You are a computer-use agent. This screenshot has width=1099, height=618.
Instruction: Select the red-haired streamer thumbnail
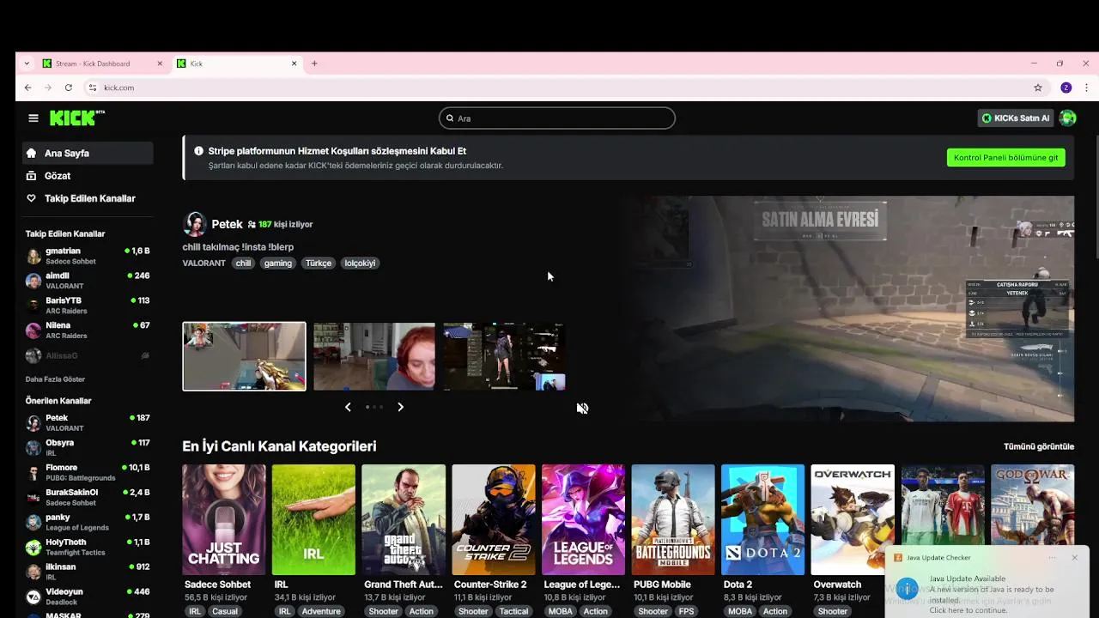tap(374, 356)
